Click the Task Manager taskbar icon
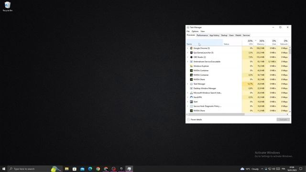This screenshot has width=306, height=172. point(129,169)
